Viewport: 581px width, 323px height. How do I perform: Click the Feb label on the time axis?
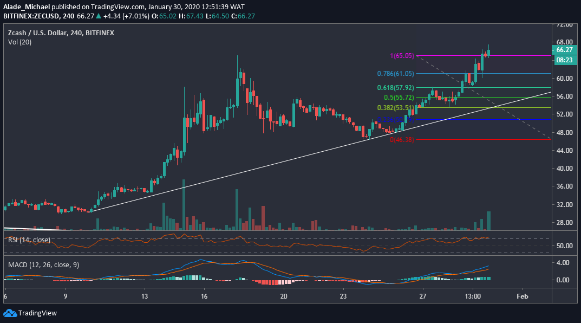coord(521,296)
